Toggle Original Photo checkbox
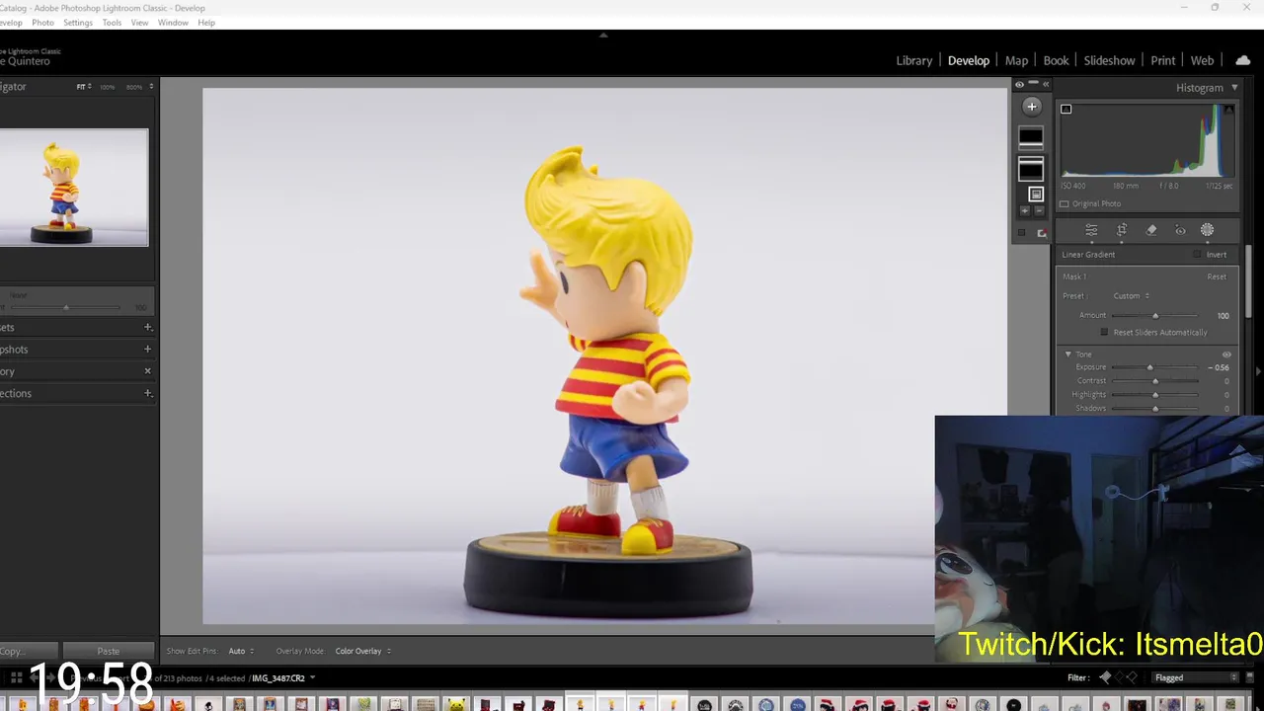The height and width of the screenshot is (711, 1264). 1064,203
